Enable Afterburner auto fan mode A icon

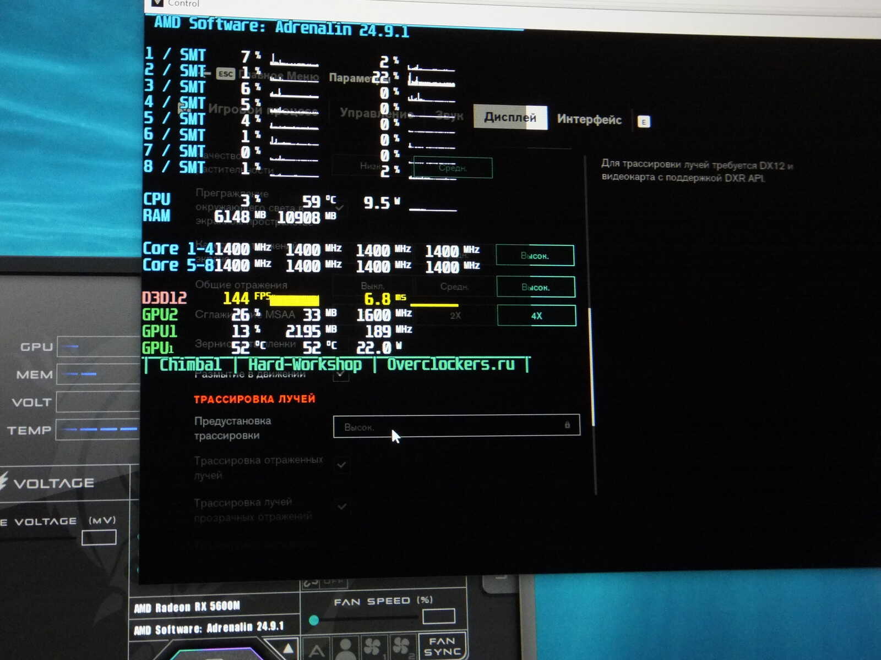(317, 649)
